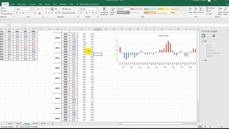
Task: Open the View ribbon tab
Action: (55, 4)
